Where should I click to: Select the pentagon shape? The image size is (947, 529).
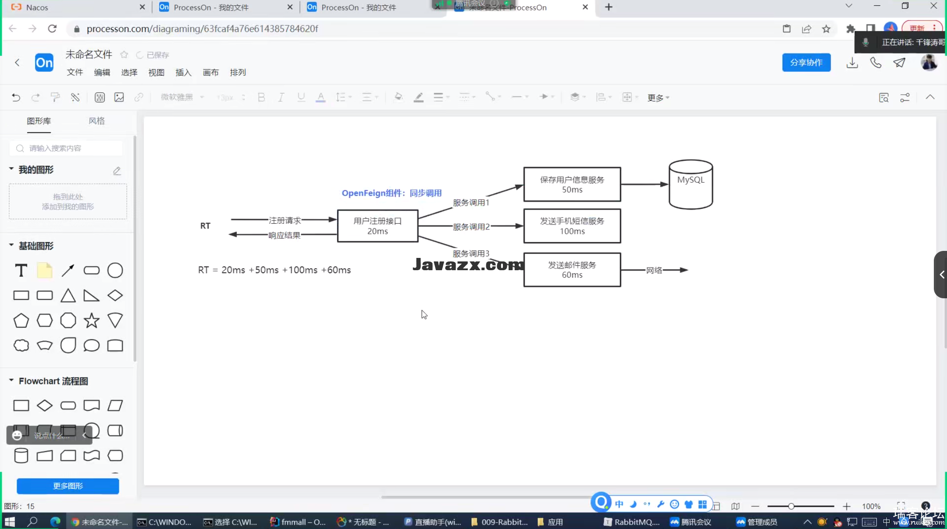21,320
